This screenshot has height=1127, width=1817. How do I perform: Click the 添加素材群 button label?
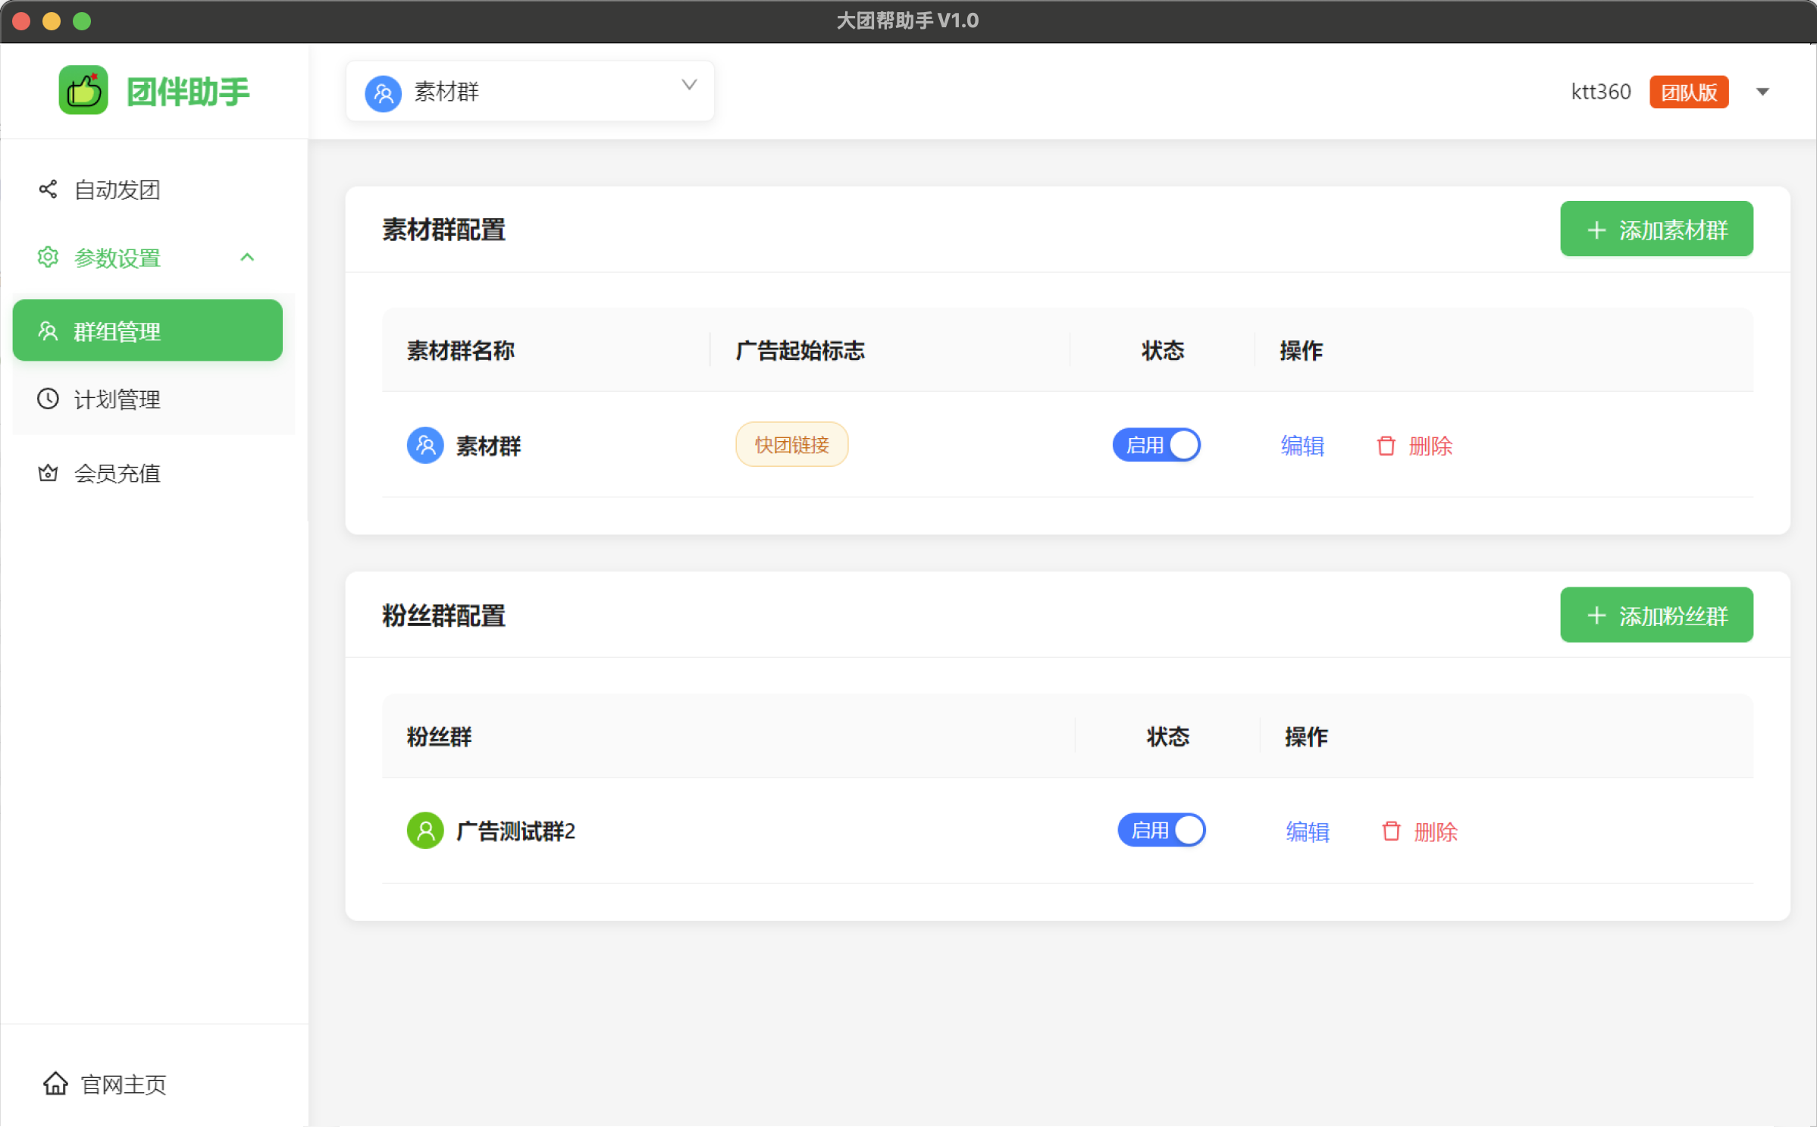tap(1674, 230)
